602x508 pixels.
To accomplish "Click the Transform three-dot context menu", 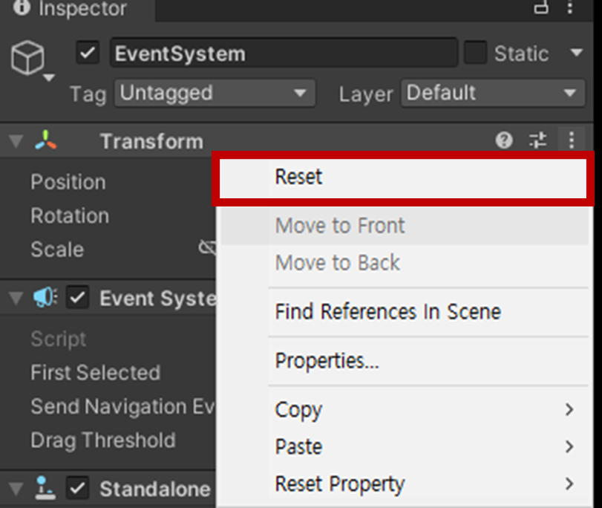I will click(x=572, y=140).
